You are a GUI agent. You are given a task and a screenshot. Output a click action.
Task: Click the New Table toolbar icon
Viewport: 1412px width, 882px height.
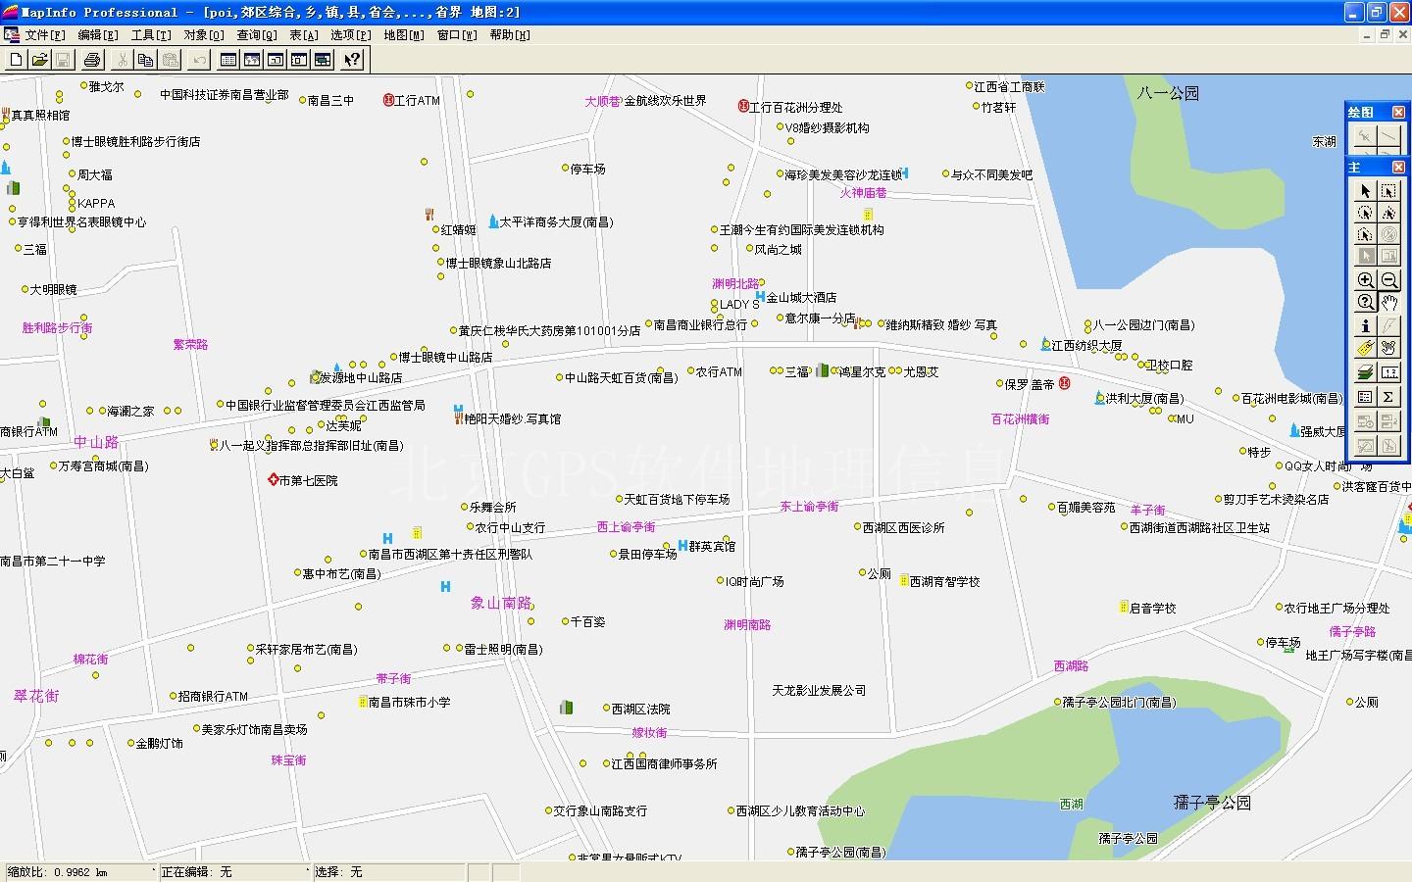point(16,60)
